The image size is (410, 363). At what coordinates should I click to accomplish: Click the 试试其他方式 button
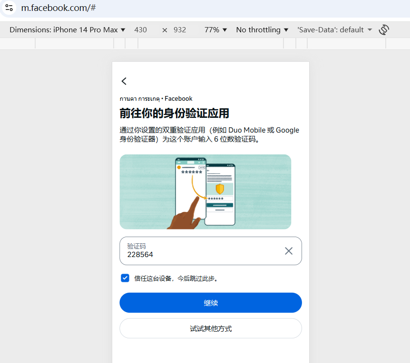(211, 328)
